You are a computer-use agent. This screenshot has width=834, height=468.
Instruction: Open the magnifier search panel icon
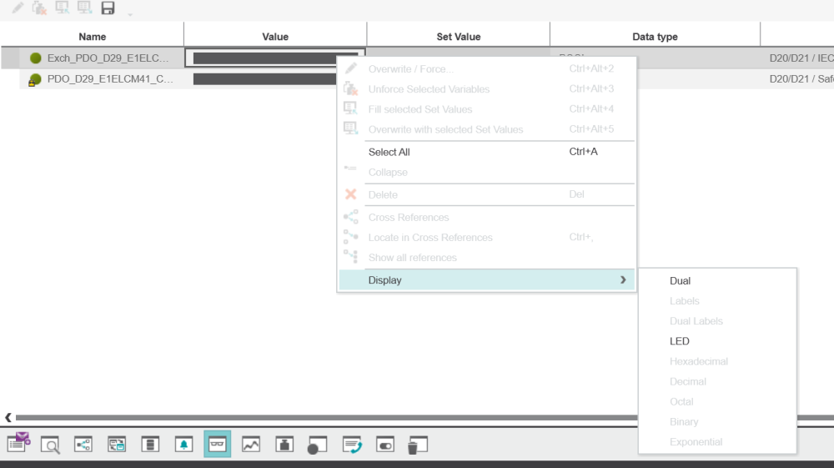pyautogui.click(x=51, y=445)
